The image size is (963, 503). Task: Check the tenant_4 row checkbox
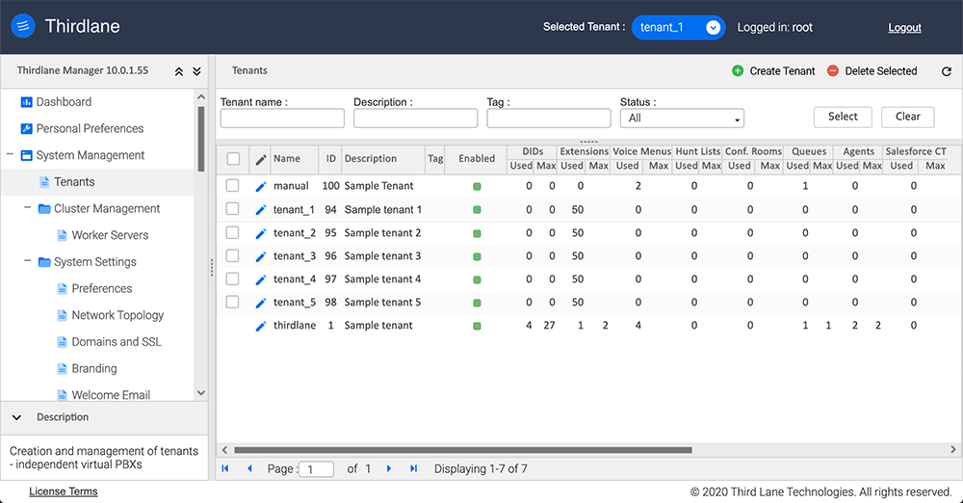point(232,278)
